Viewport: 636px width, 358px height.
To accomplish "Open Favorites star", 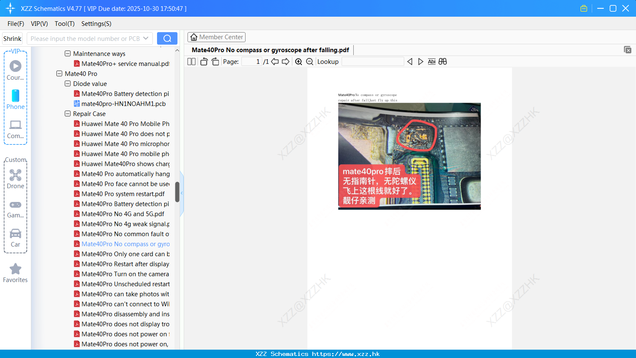I will pyautogui.click(x=15, y=273).
